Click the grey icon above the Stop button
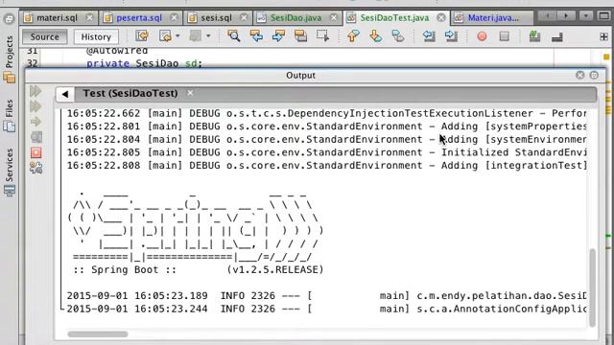Screen dimensions: 614x345 tap(36, 137)
